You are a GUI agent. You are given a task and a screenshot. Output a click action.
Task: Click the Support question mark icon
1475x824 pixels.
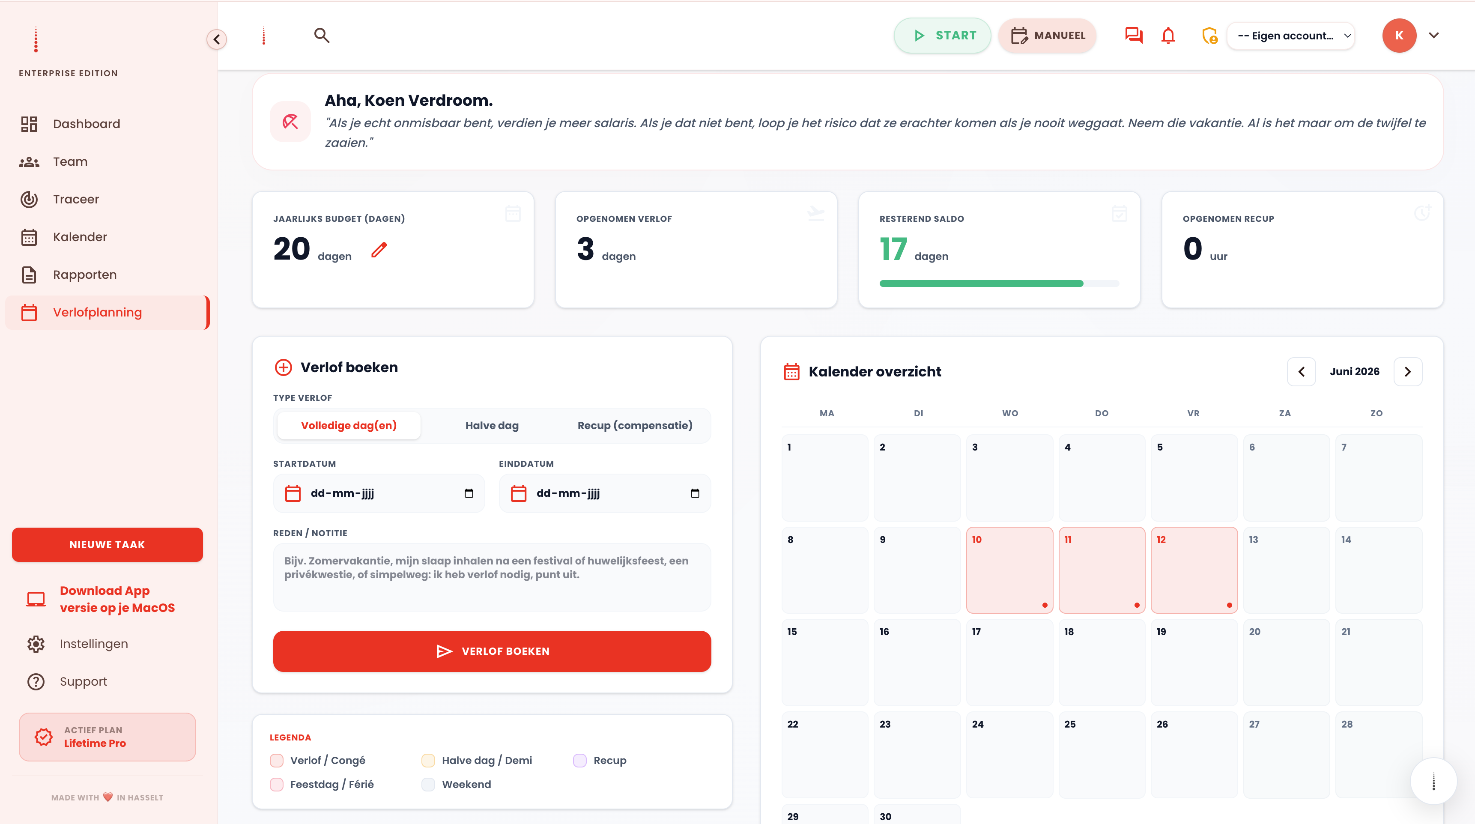tap(36, 681)
